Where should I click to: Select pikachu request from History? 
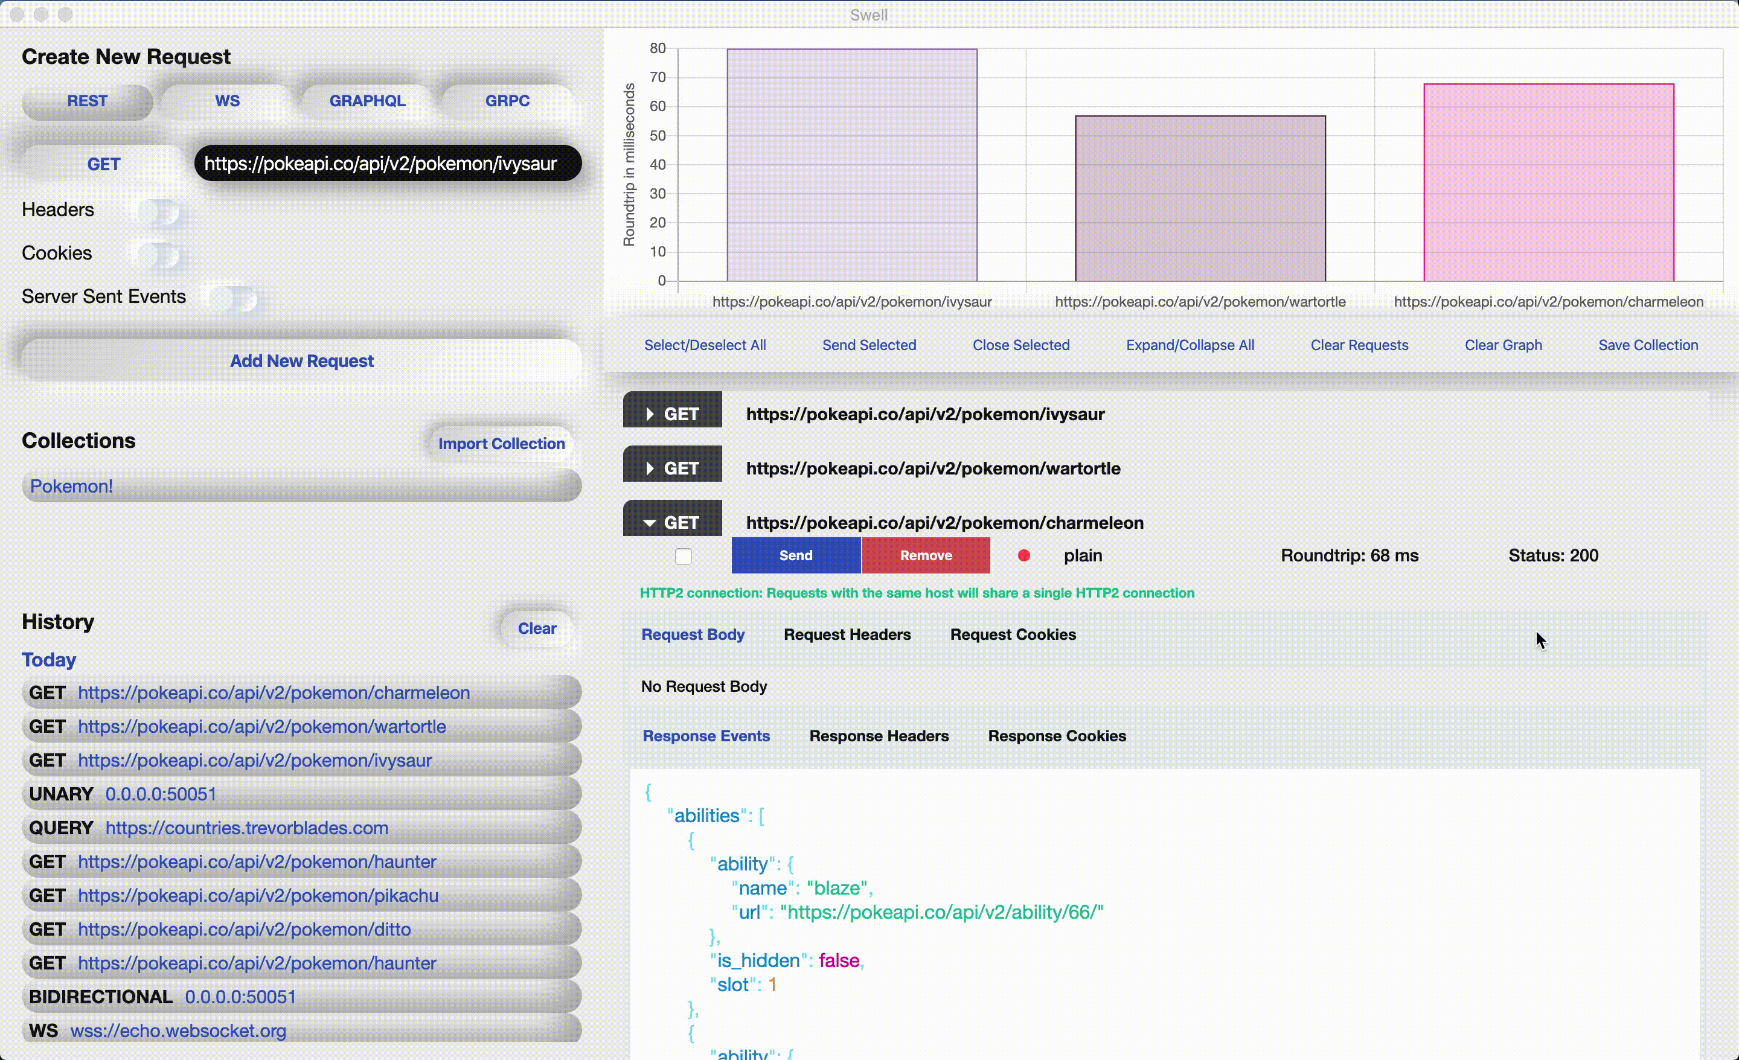point(258,896)
